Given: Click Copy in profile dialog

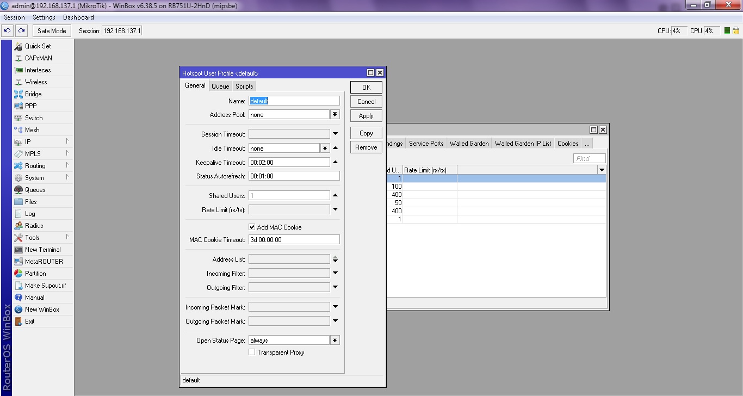Looking at the screenshot, I should tap(366, 133).
